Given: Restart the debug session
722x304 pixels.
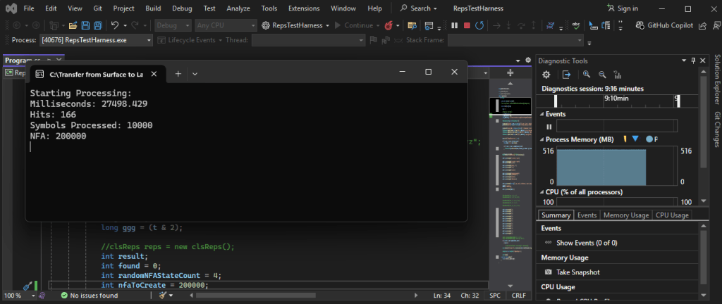Looking at the screenshot, I should tap(480, 25).
